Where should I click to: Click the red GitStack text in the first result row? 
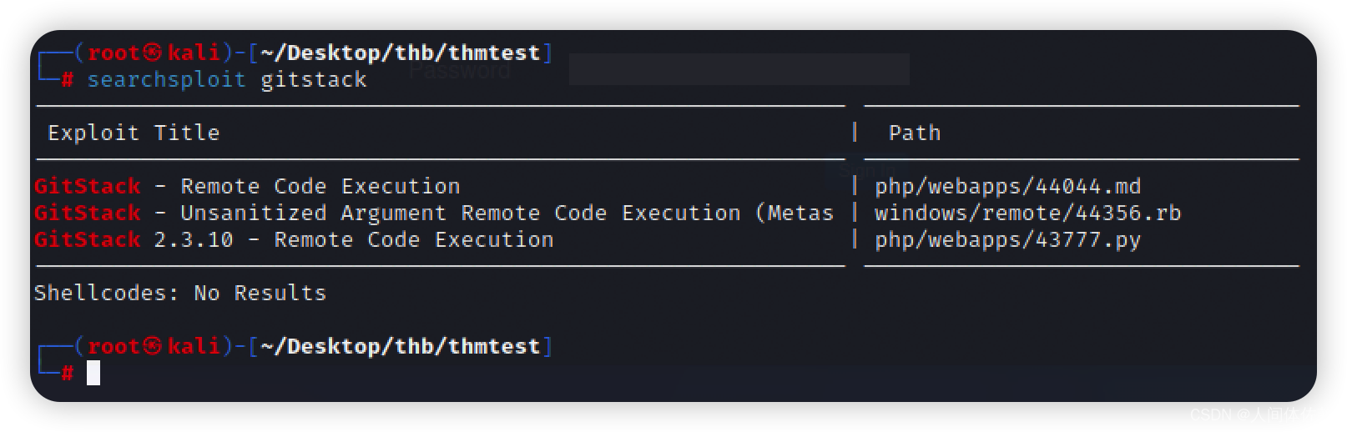pyautogui.click(x=88, y=186)
